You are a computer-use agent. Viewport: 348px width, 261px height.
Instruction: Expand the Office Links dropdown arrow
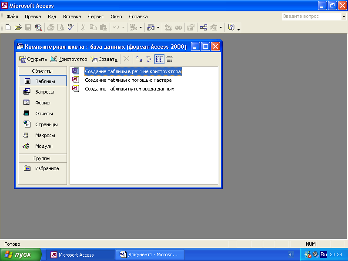(x=141, y=28)
